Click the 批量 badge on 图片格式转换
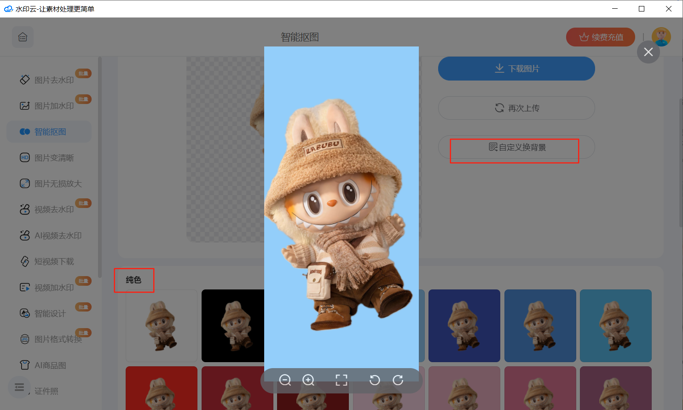This screenshot has height=410, width=683. point(83,333)
